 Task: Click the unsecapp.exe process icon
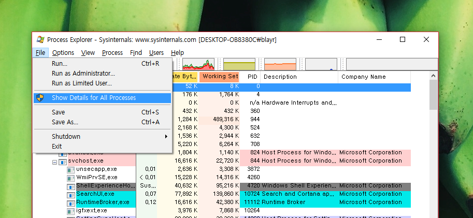coord(70,170)
